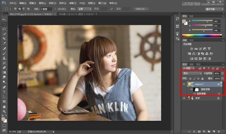The image size is (226, 134).
Task: Hide the 高斯模糊 filter effect
Action: [195, 94]
